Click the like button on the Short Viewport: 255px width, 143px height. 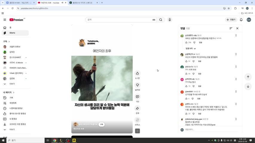pos(137,73)
